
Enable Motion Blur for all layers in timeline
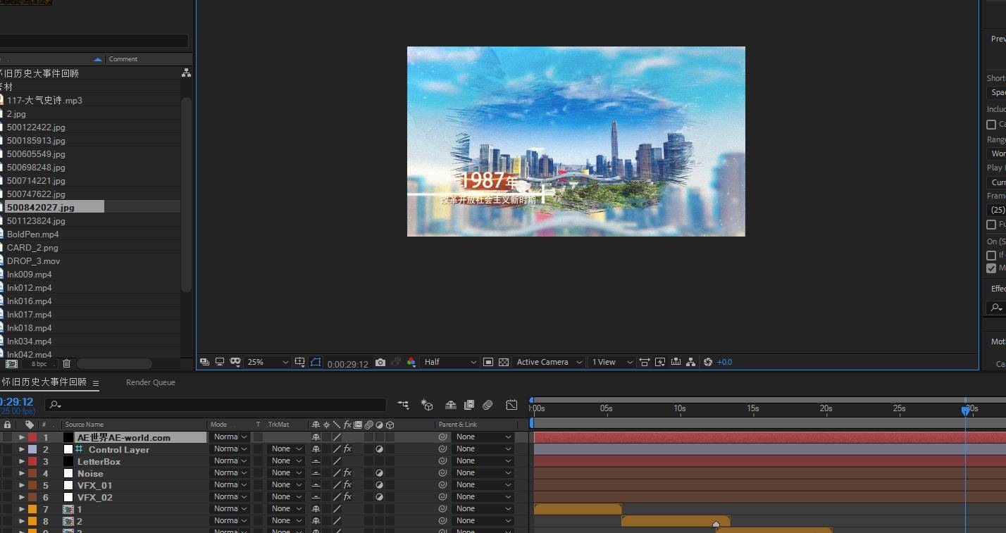click(488, 405)
